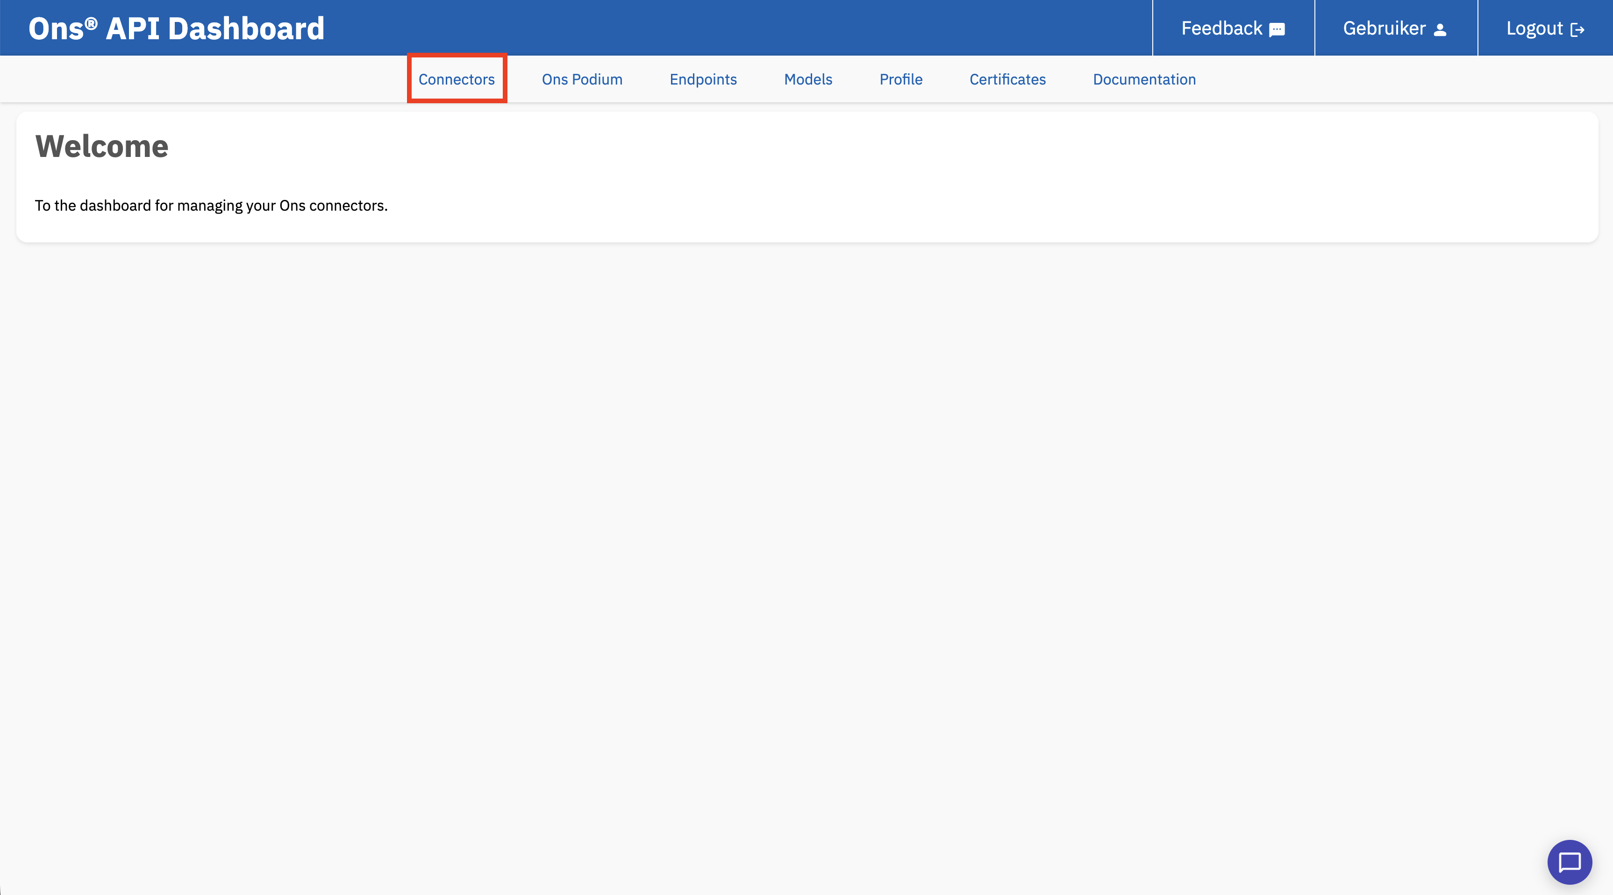Open the Profile tab
Image resolution: width=1613 pixels, height=895 pixels.
[x=900, y=79]
